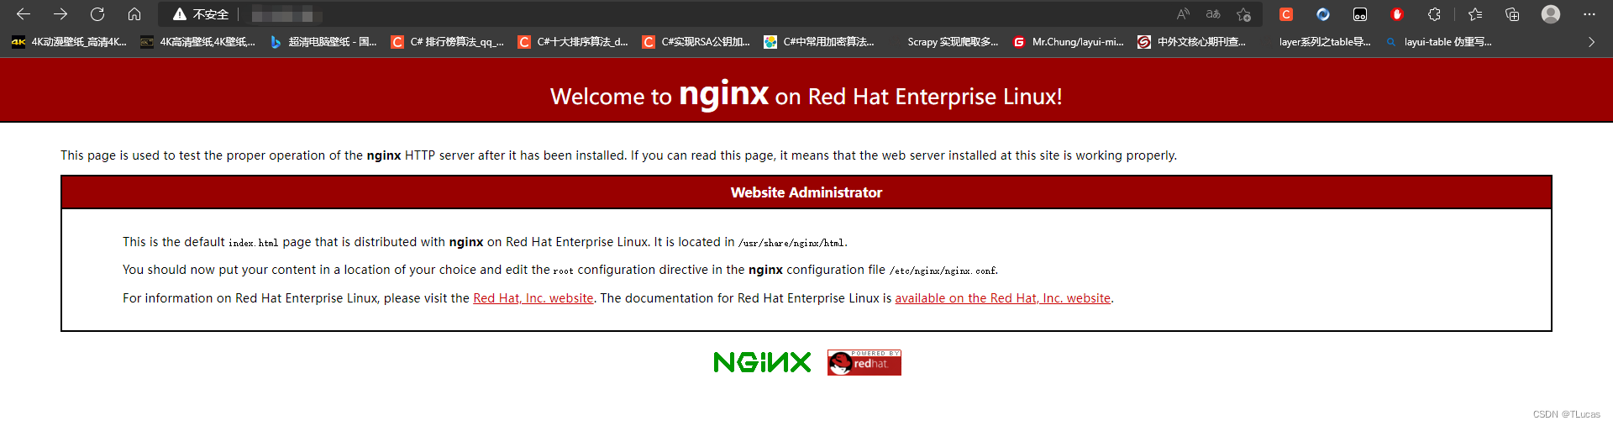1613x426 pixels.
Task: Open the layui-table 伪重写 bookmark
Action: point(1439,42)
